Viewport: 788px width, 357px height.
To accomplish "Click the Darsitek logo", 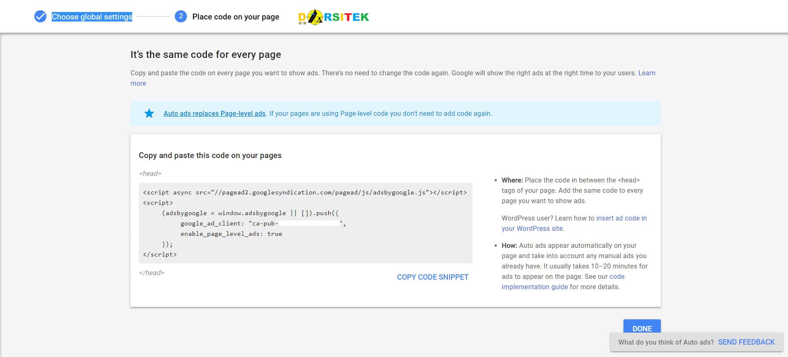I will point(334,17).
